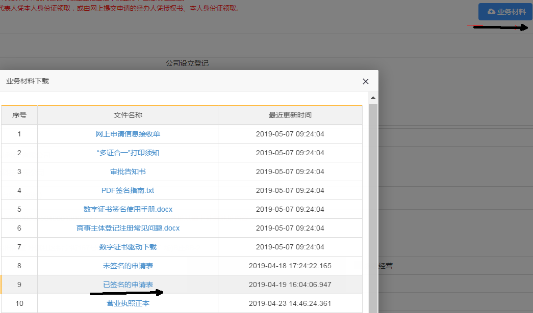Download the 营业执照正本 file
Image resolution: width=533 pixels, height=313 pixels.
tap(128, 303)
